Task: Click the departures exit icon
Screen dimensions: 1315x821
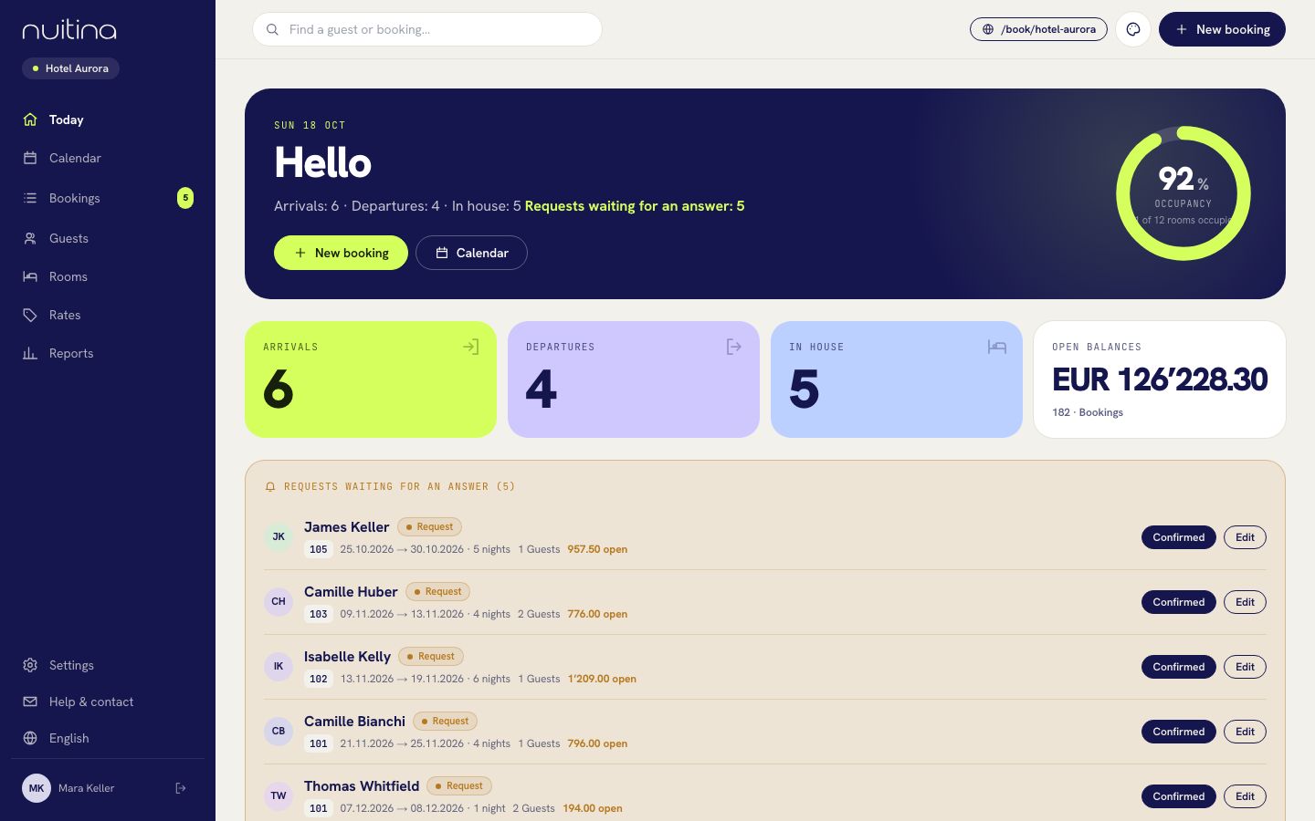Action: 733,347
